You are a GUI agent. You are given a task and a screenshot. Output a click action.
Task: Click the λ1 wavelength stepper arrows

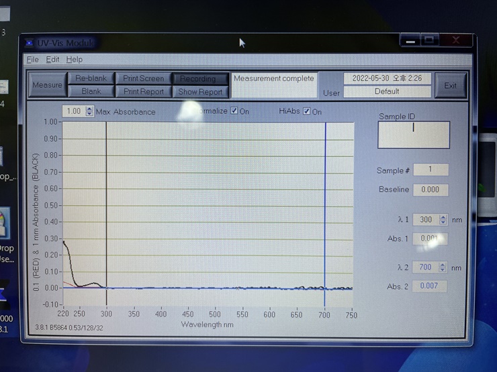(x=443, y=219)
